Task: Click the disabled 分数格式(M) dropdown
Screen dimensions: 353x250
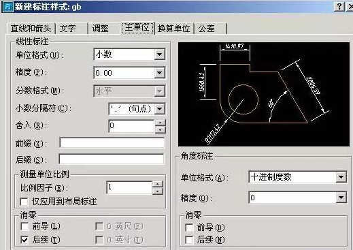Action: (x=129, y=91)
